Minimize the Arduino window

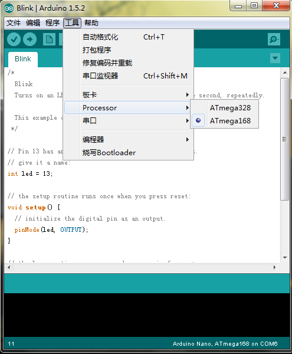pyautogui.click(x=238, y=6)
